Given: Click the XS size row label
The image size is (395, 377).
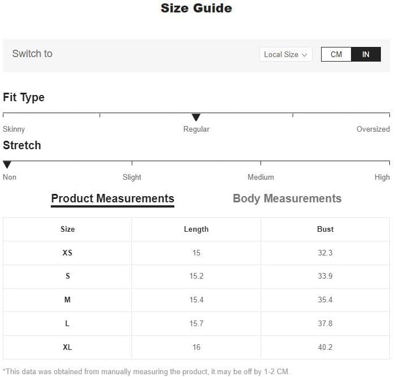Looking at the screenshot, I should tap(67, 253).
